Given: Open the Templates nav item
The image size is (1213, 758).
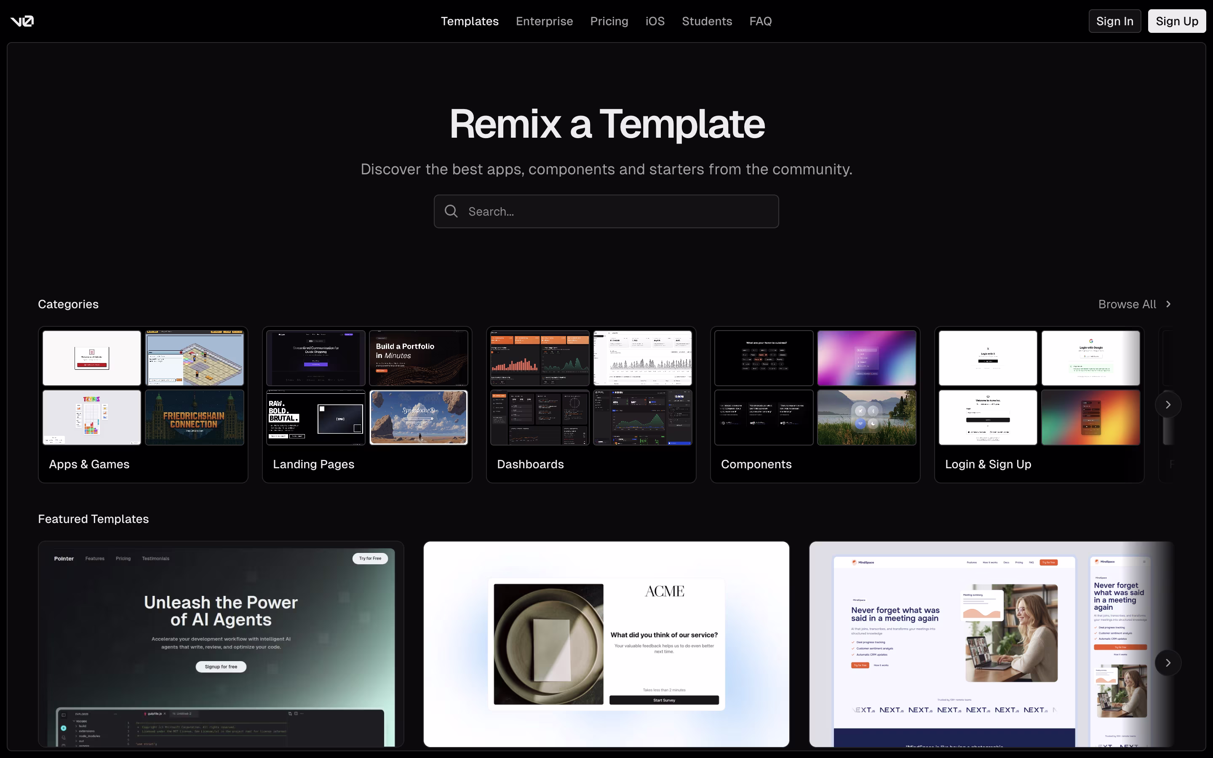Looking at the screenshot, I should [x=469, y=21].
